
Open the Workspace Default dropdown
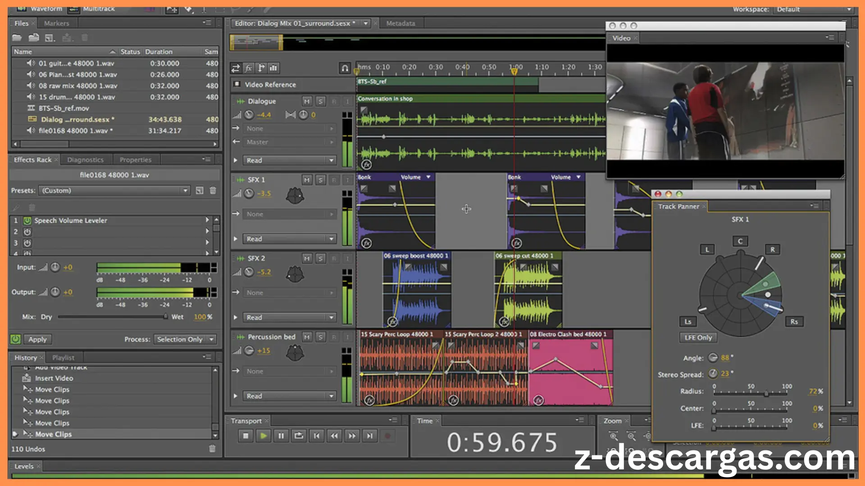[813, 9]
